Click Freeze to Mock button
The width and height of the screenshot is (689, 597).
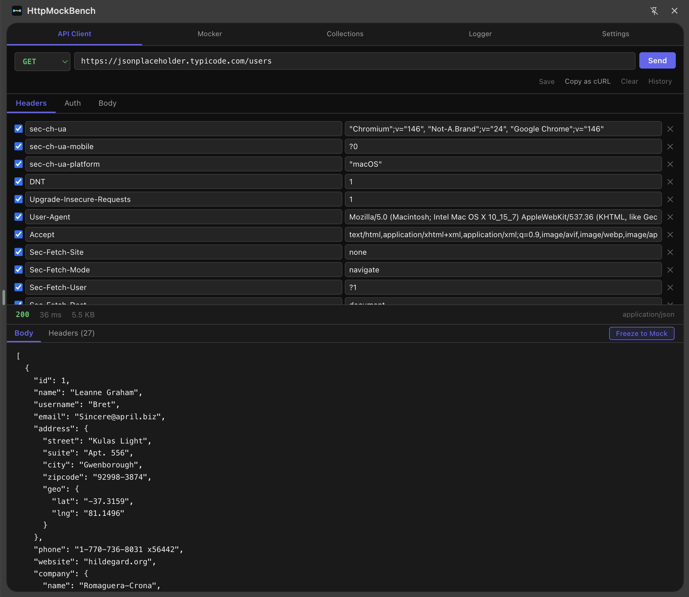tap(642, 333)
